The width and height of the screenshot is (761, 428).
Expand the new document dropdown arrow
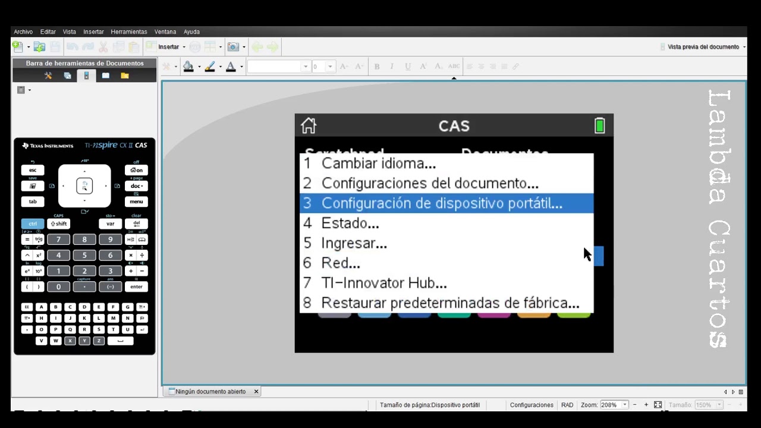click(x=28, y=47)
